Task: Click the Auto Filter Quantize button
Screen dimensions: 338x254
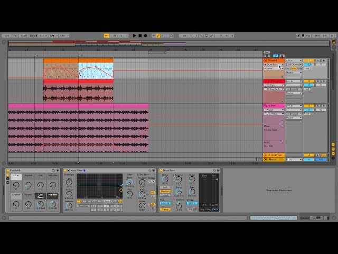Action: [x=83, y=206]
